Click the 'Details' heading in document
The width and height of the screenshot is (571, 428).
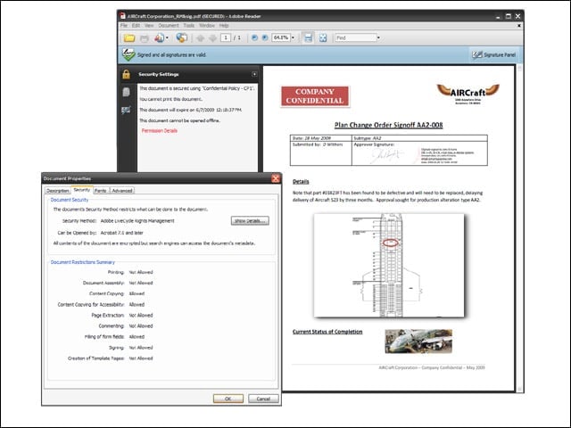(x=301, y=181)
